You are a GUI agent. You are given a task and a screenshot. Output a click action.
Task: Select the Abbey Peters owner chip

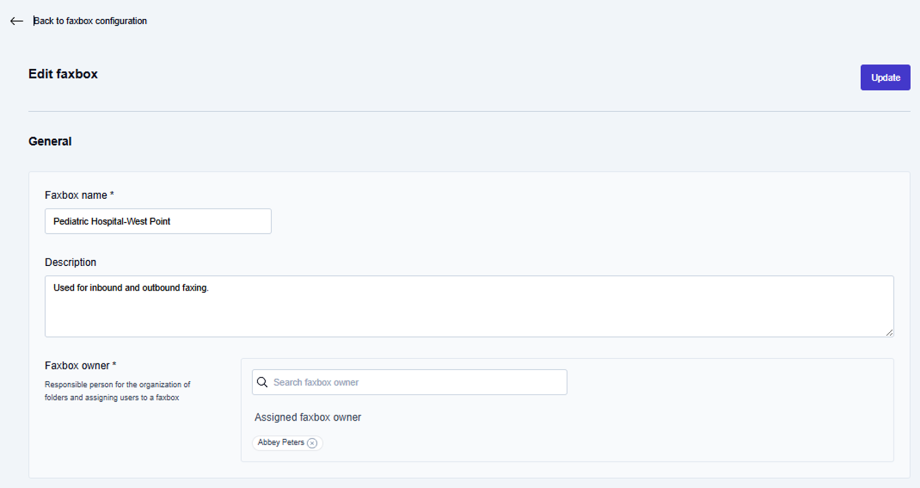click(x=281, y=443)
